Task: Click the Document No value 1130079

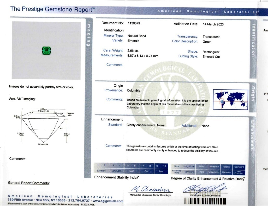Action: click(x=133, y=23)
